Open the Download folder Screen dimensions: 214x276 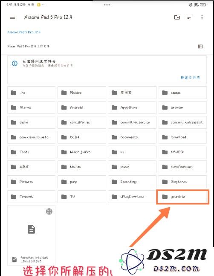click(x=182, y=137)
